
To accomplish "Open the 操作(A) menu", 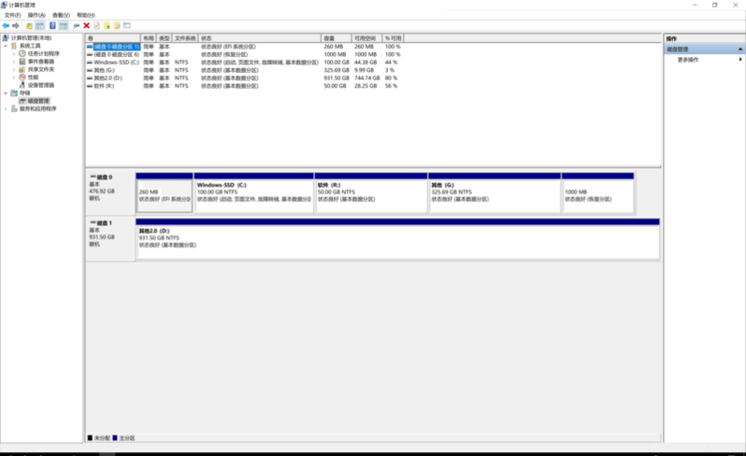I will click(36, 15).
